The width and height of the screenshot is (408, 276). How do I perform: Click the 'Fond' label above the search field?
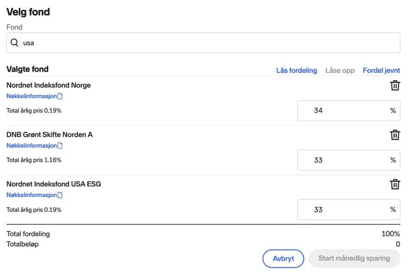pos(14,27)
